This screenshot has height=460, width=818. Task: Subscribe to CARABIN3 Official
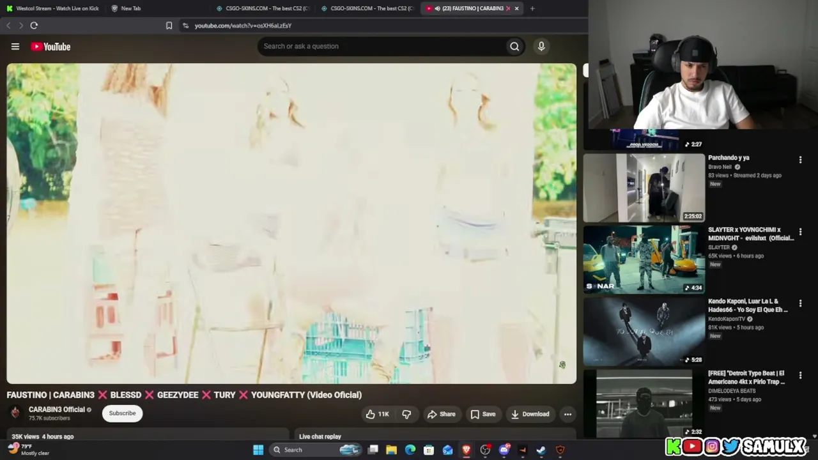[x=122, y=413]
